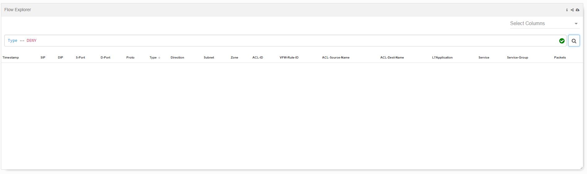Open the Select Columns dropdown

[x=545, y=24]
